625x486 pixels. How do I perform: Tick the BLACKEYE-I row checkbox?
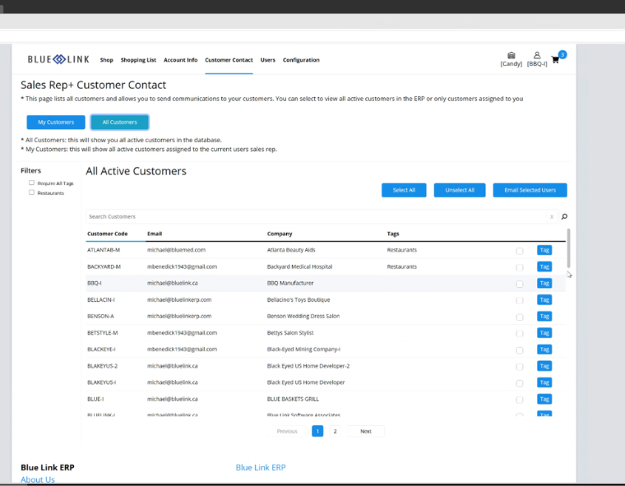click(x=520, y=350)
